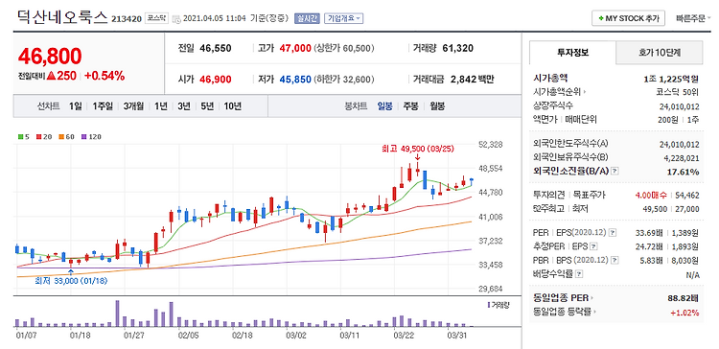The height and width of the screenshot is (349, 719).
Task: Click the 코스닥 market badge
Action: tap(156, 18)
